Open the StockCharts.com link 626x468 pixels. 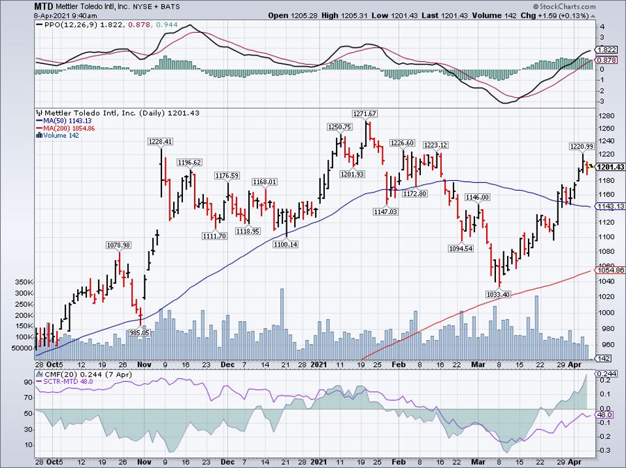click(x=564, y=7)
